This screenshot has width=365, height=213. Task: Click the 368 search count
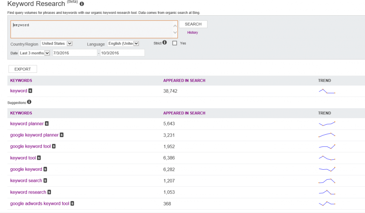(x=167, y=204)
